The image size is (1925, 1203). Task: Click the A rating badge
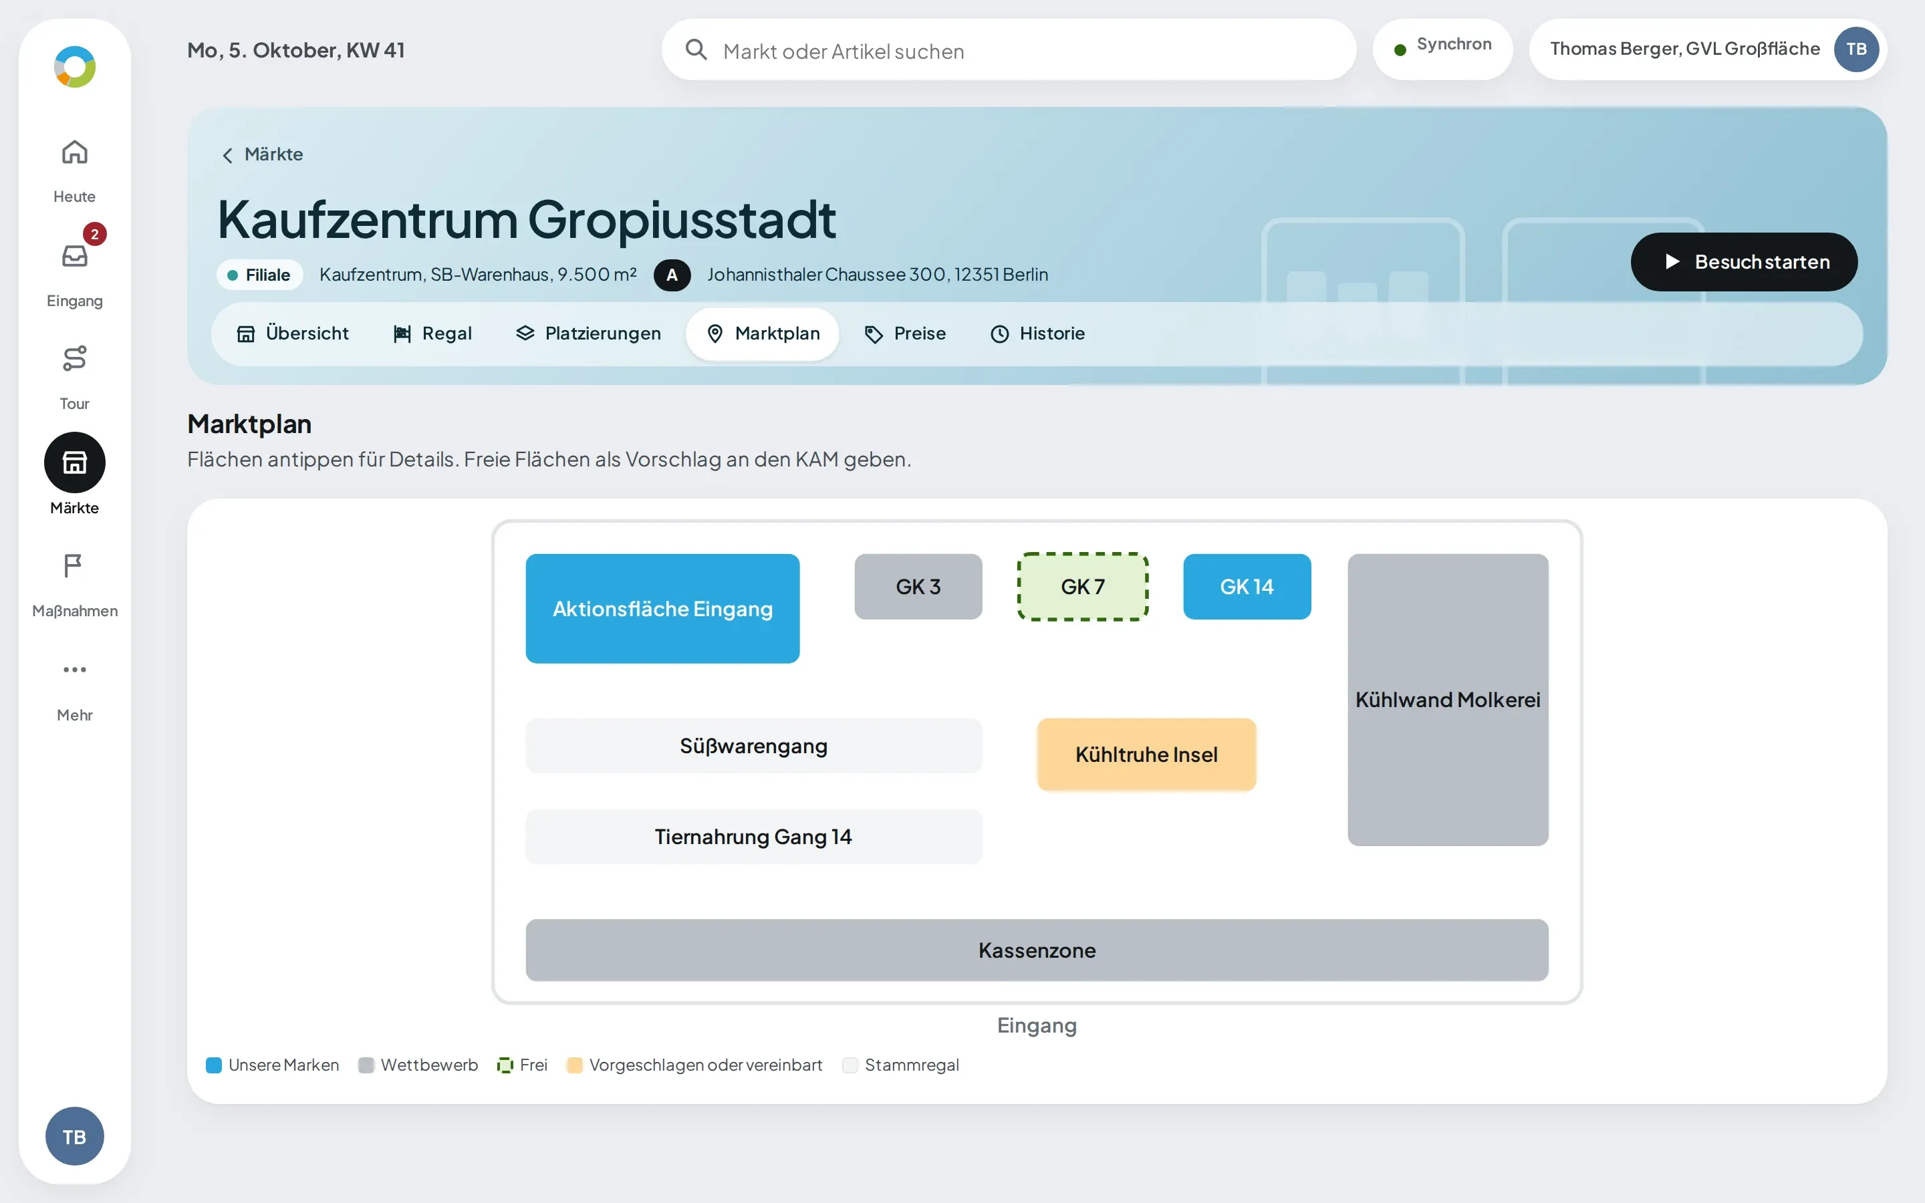672,275
